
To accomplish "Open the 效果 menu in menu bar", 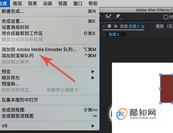I will tap(32, 4).
